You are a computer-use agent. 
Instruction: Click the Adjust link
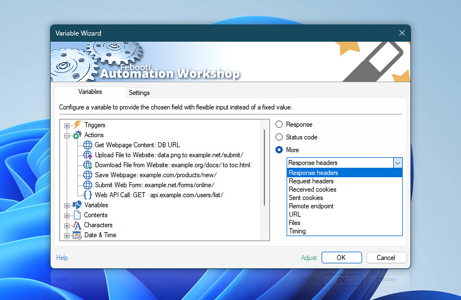pyautogui.click(x=309, y=258)
